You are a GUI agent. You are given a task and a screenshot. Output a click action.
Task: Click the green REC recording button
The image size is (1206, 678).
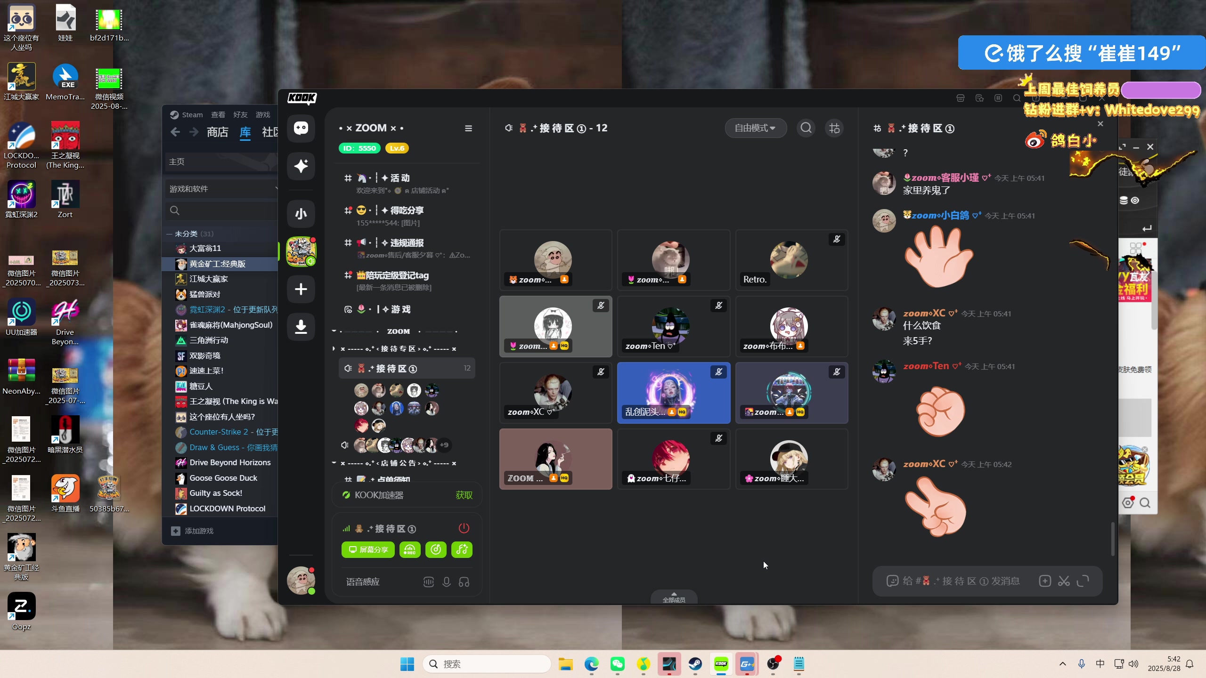pos(410,550)
